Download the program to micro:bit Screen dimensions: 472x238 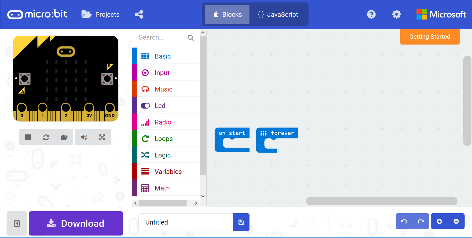pyautogui.click(x=76, y=223)
